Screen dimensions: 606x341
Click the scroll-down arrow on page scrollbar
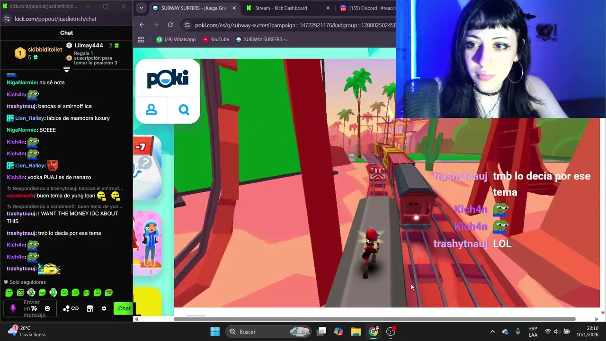603,313
